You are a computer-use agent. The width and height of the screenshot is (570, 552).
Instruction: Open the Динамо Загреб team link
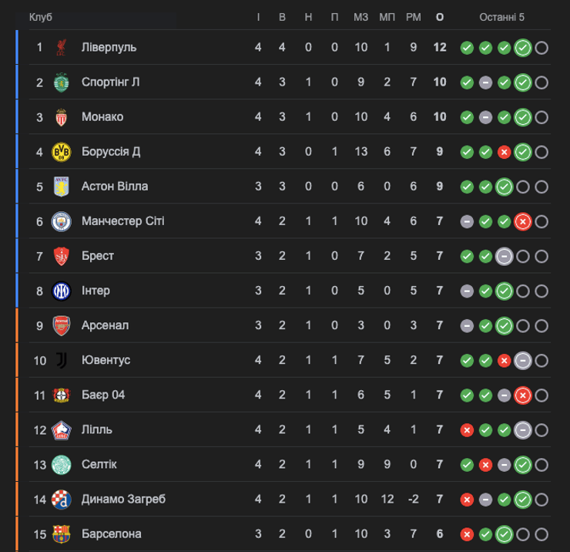[123, 499]
